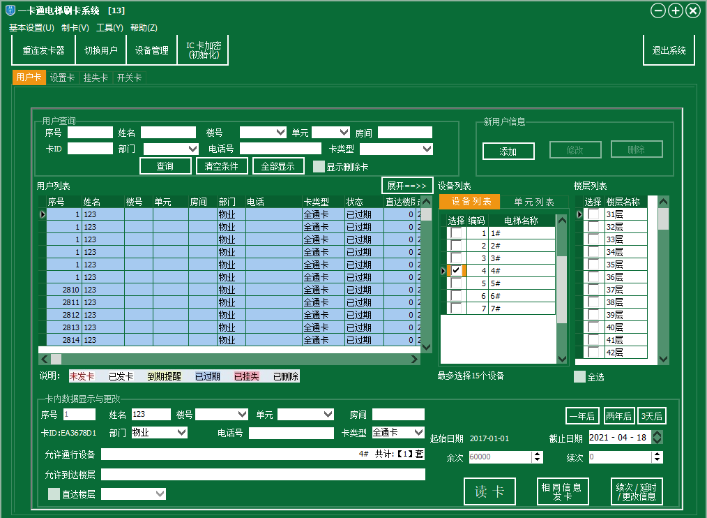Click the 截止日期 date spinner arrows
Viewport: 707px width, 518px height.
coord(657,437)
